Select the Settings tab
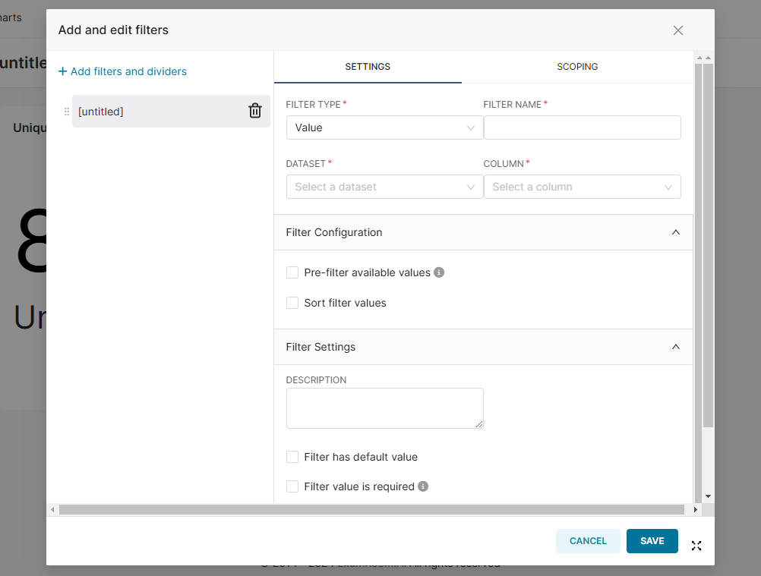The height and width of the screenshot is (576, 761). 368,67
